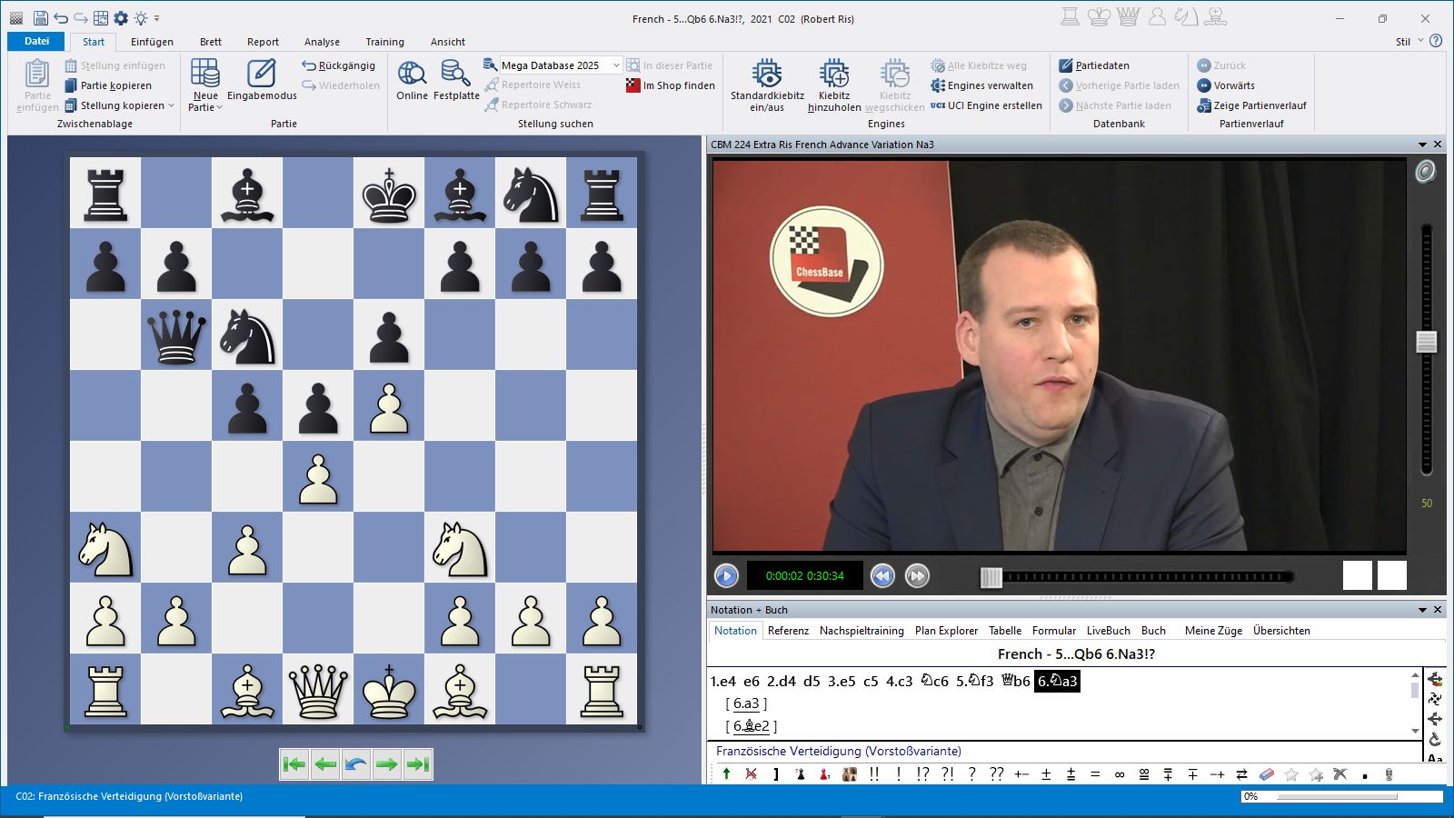The image size is (1454, 818).
Task: Toggle Standardkiebitz ein/aus engine
Action: pos(767,75)
